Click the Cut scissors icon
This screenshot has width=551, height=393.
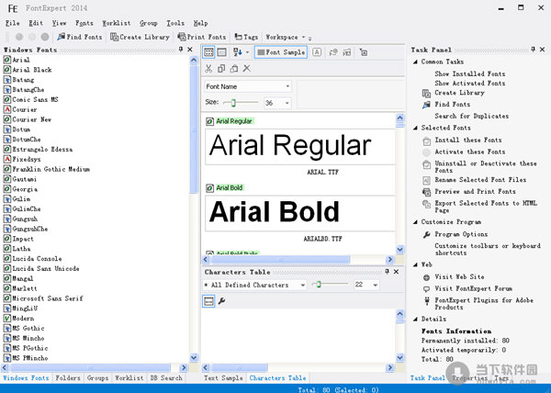point(208,69)
